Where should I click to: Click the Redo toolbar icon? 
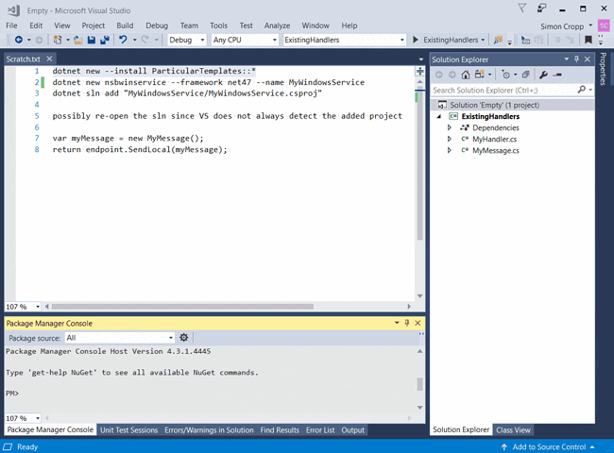pos(145,40)
